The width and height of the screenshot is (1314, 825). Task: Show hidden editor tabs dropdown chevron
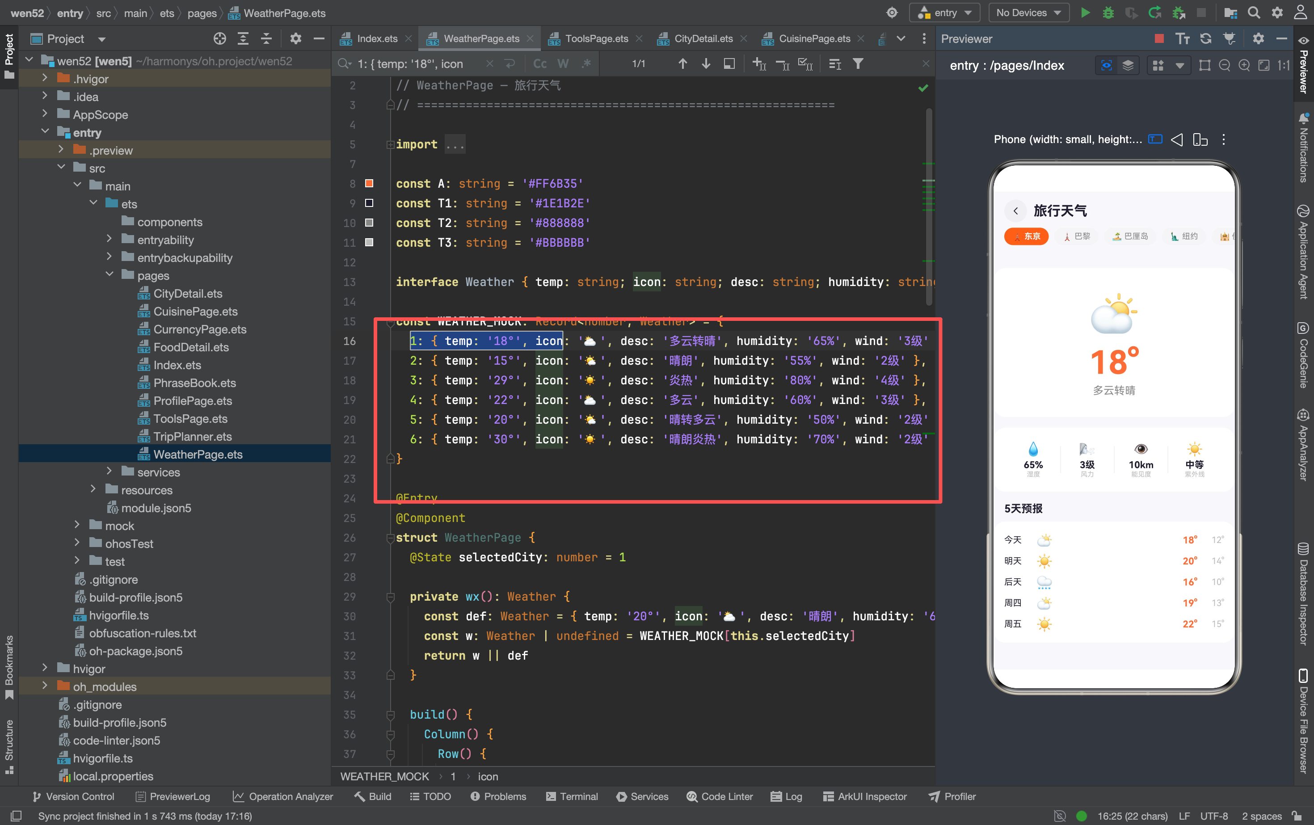[x=901, y=38]
